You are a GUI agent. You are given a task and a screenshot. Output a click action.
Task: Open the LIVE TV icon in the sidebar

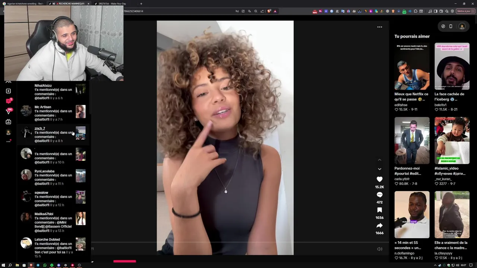coord(8,122)
